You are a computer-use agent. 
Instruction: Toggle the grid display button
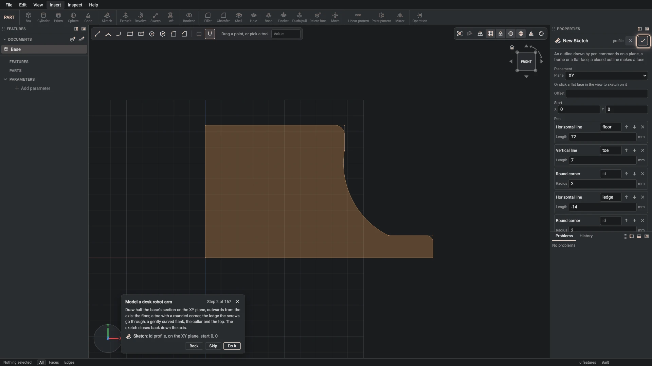(x=490, y=34)
